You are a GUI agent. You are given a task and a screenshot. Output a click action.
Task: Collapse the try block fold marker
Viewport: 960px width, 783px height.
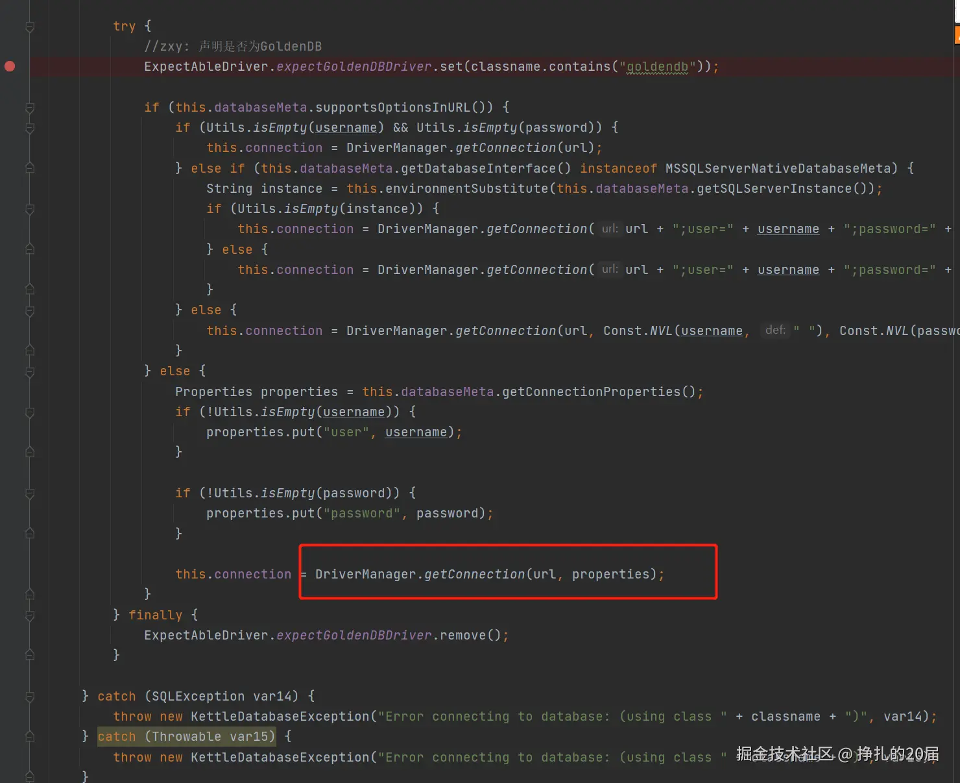[x=30, y=27]
